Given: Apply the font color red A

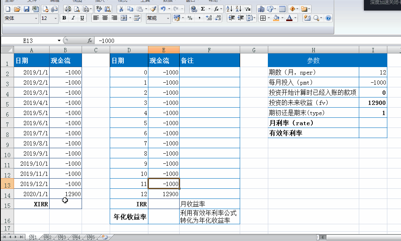Looking at the screenshot, I should coord(289,18).
